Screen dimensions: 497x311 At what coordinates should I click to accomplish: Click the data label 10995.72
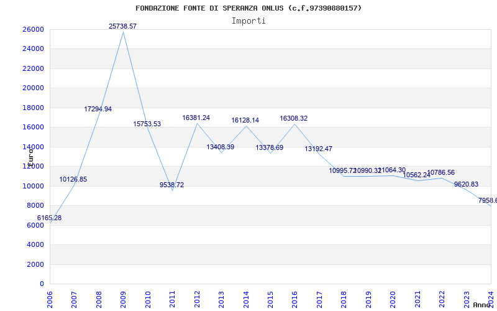click(343, 170)
